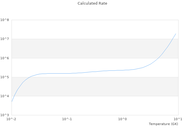Click the 10^5 y-axis tick label

tap(5, 77)
